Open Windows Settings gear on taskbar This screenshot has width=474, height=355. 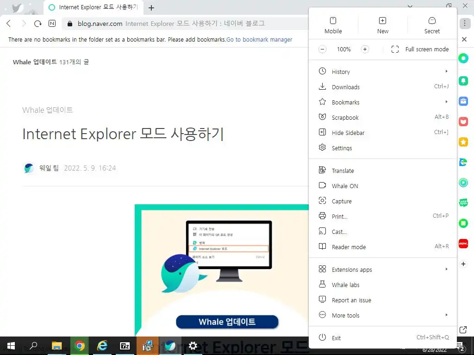[193, 346]
